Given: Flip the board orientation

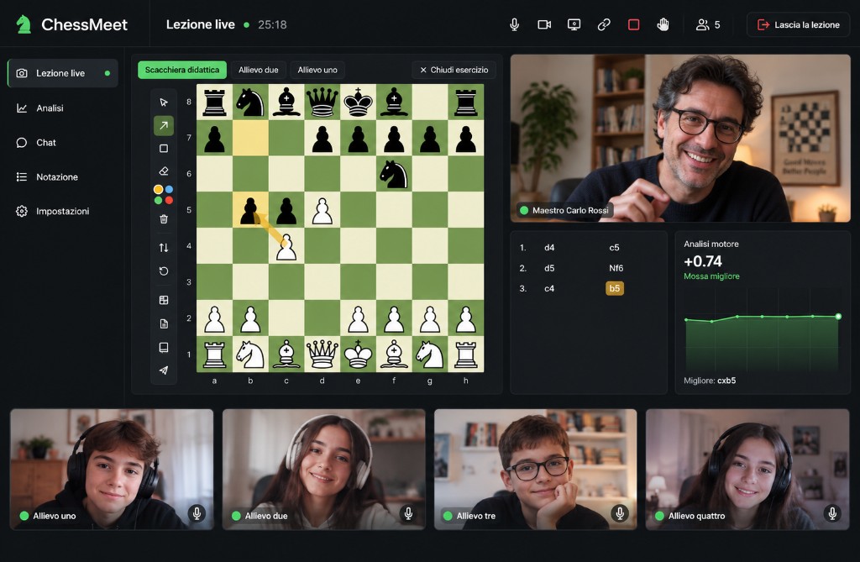Looking at the screenshot, I should tap(164, 248).
